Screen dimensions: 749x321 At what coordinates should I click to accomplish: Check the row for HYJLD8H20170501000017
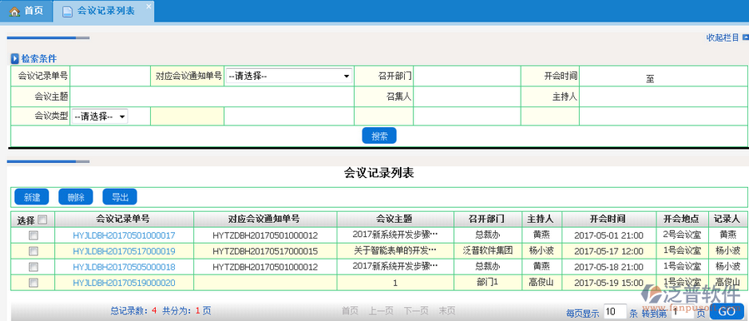pos(33,235)
